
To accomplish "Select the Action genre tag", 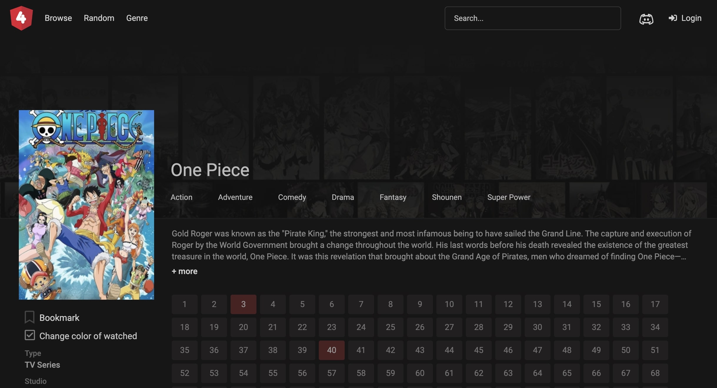I will point(181,197).
